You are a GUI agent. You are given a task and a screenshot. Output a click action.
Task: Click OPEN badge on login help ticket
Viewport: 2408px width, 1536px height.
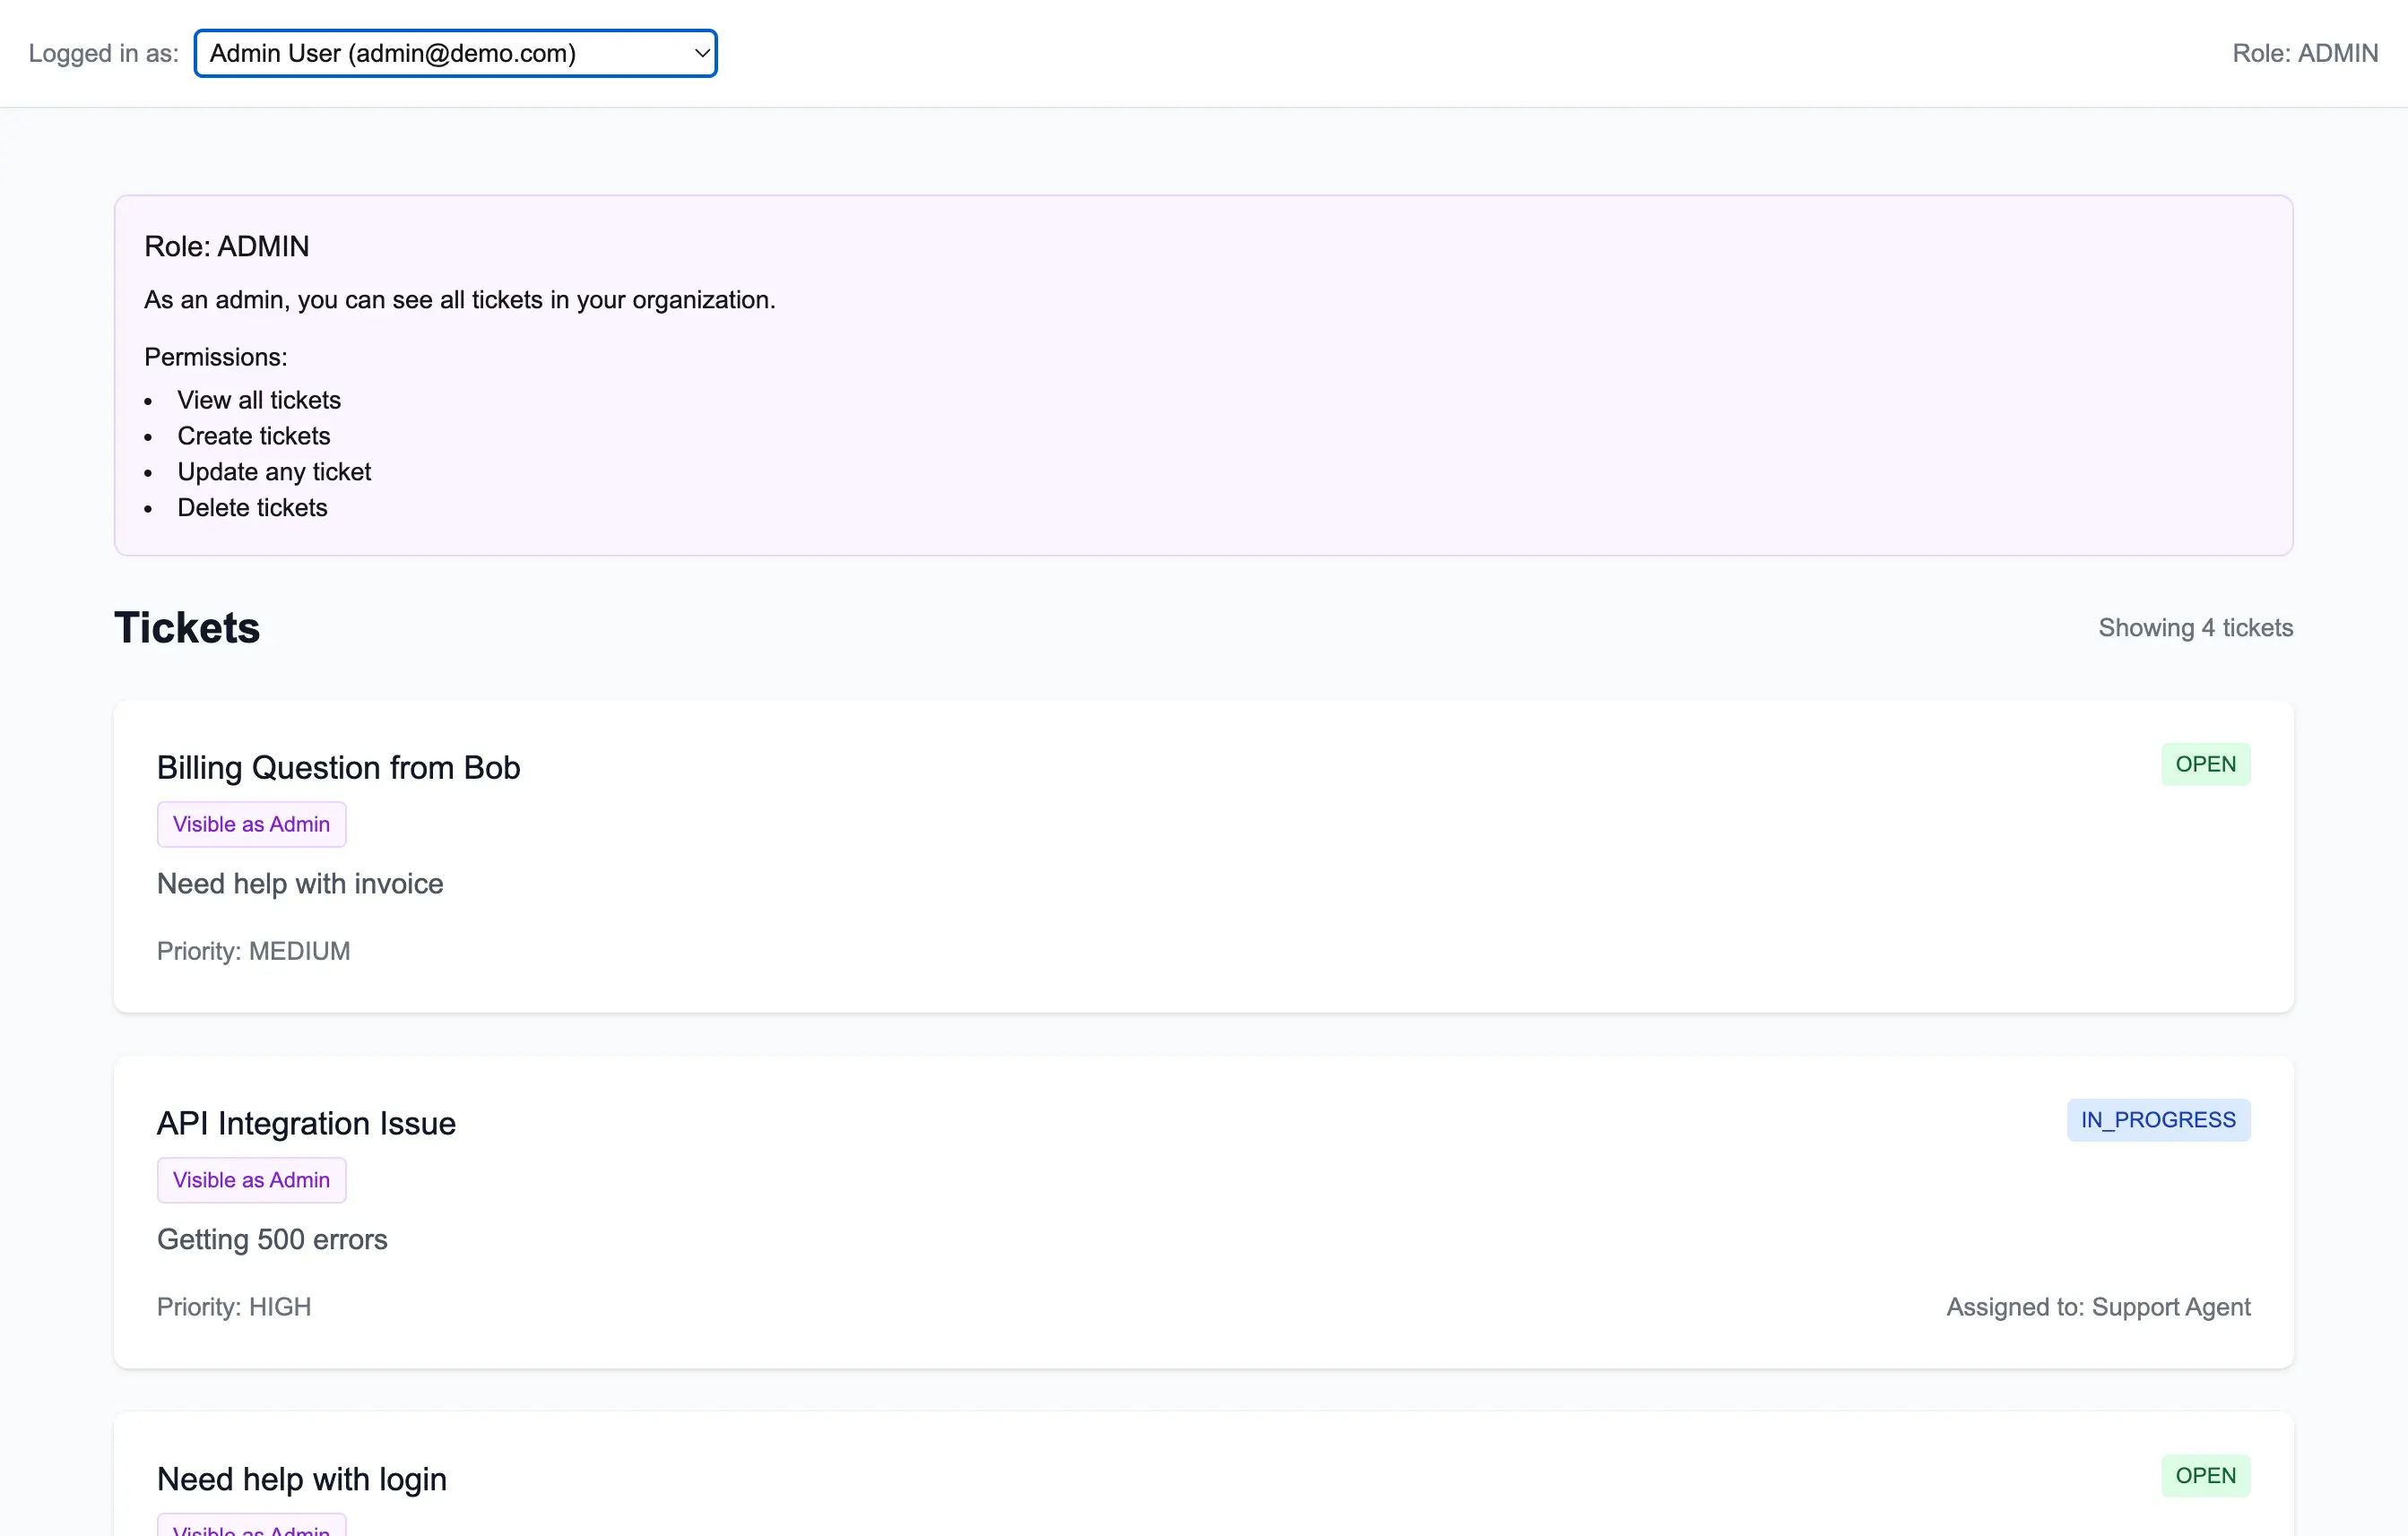[x=2204, y=1476]
